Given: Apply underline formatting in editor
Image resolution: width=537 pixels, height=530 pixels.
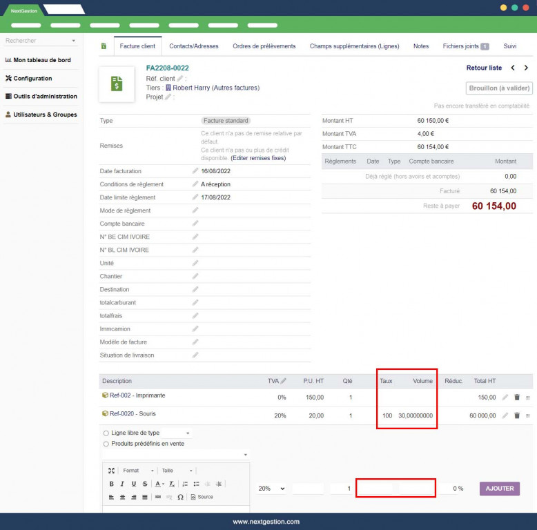Looking at the screenshot, I should pos(133,484).
